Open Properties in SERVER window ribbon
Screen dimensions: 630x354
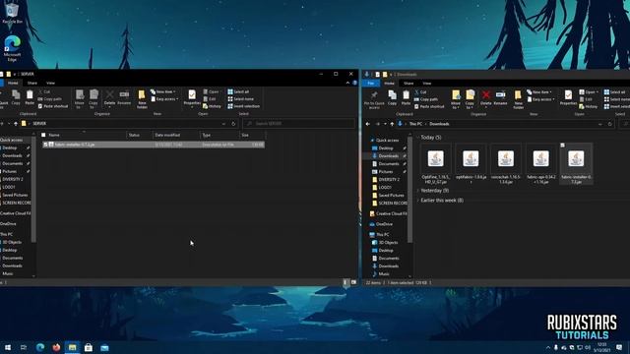coord(192,97)
